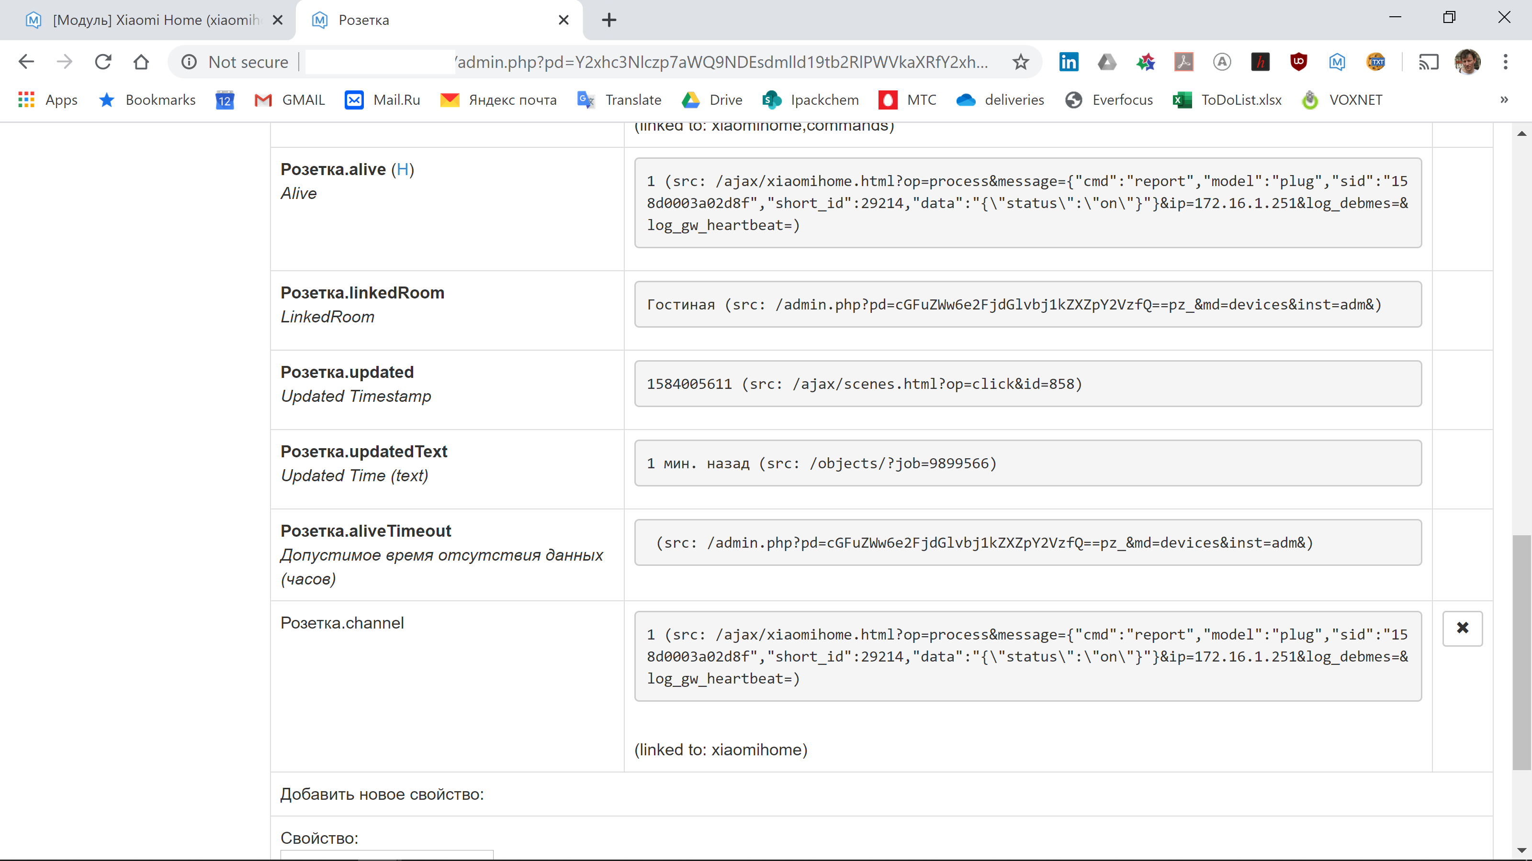Open the browser profile avatar
1532x861 pixels.
click(1468, 62)
